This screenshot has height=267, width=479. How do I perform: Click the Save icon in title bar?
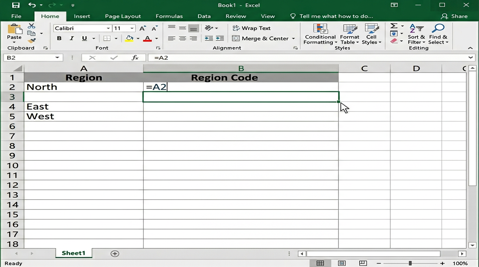(x=16, y=5)
